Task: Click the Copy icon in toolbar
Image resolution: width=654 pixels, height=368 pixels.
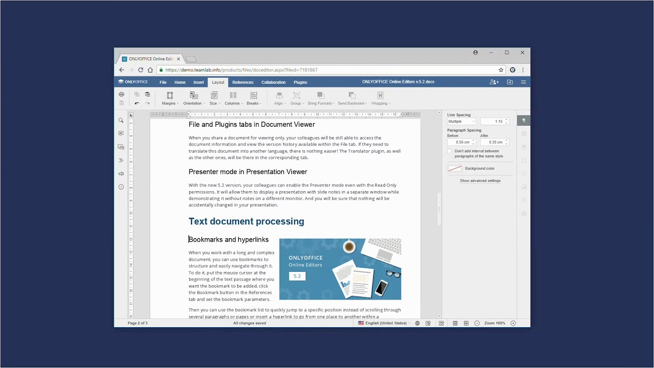Action: 136,95
